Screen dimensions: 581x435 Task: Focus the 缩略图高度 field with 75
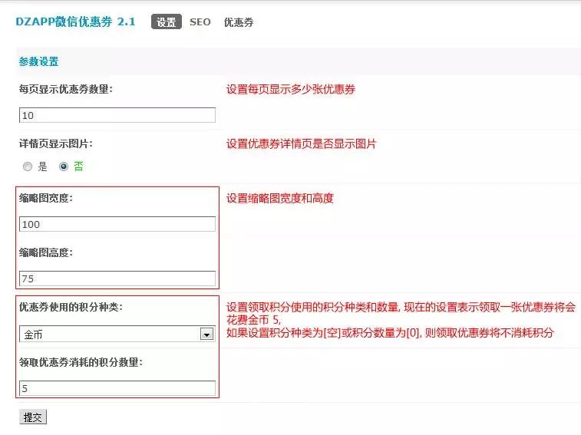(117, 278)
